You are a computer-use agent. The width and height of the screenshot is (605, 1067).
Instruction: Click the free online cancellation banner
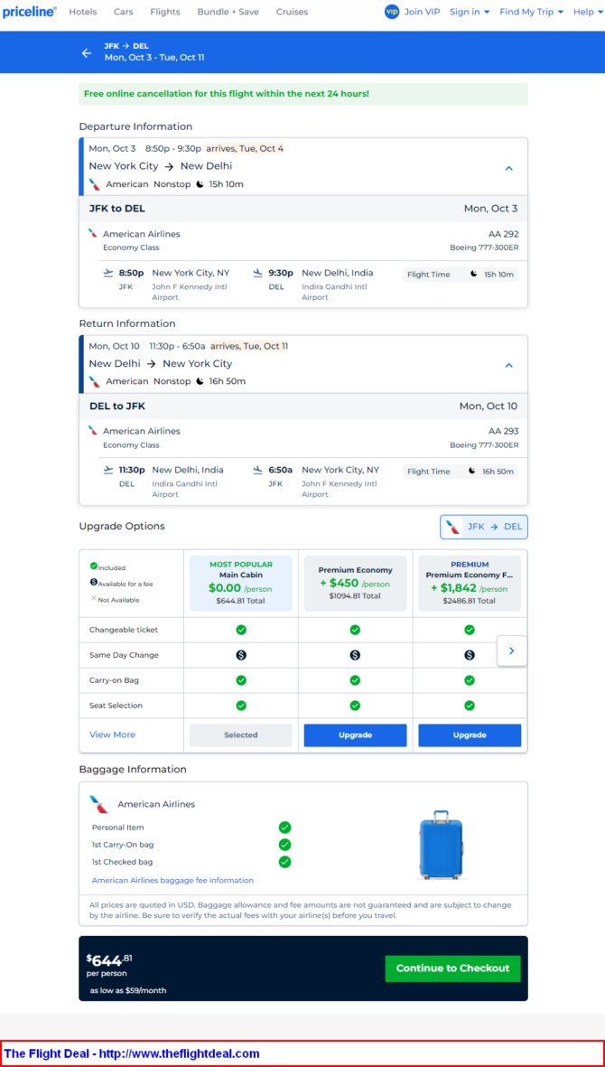[x=303, y=94]
